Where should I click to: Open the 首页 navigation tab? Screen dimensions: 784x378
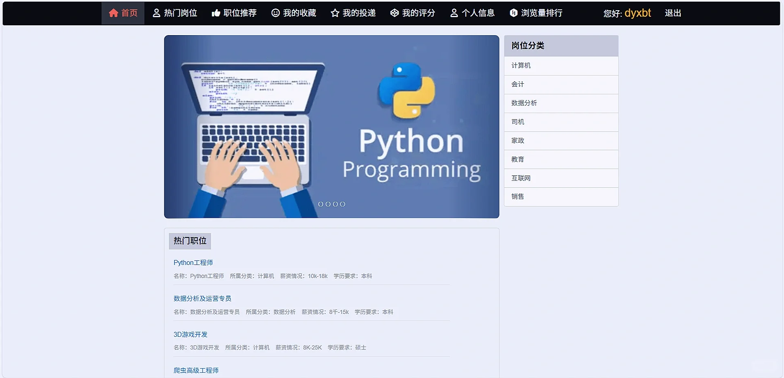[x=123, y=13]
